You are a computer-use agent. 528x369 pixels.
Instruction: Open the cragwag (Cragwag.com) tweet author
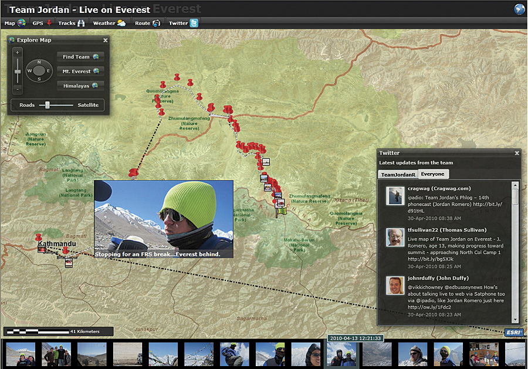439,188
